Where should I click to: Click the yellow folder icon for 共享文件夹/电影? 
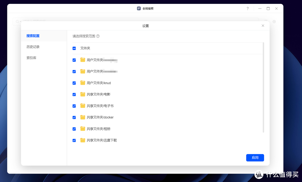pos(83,94)
